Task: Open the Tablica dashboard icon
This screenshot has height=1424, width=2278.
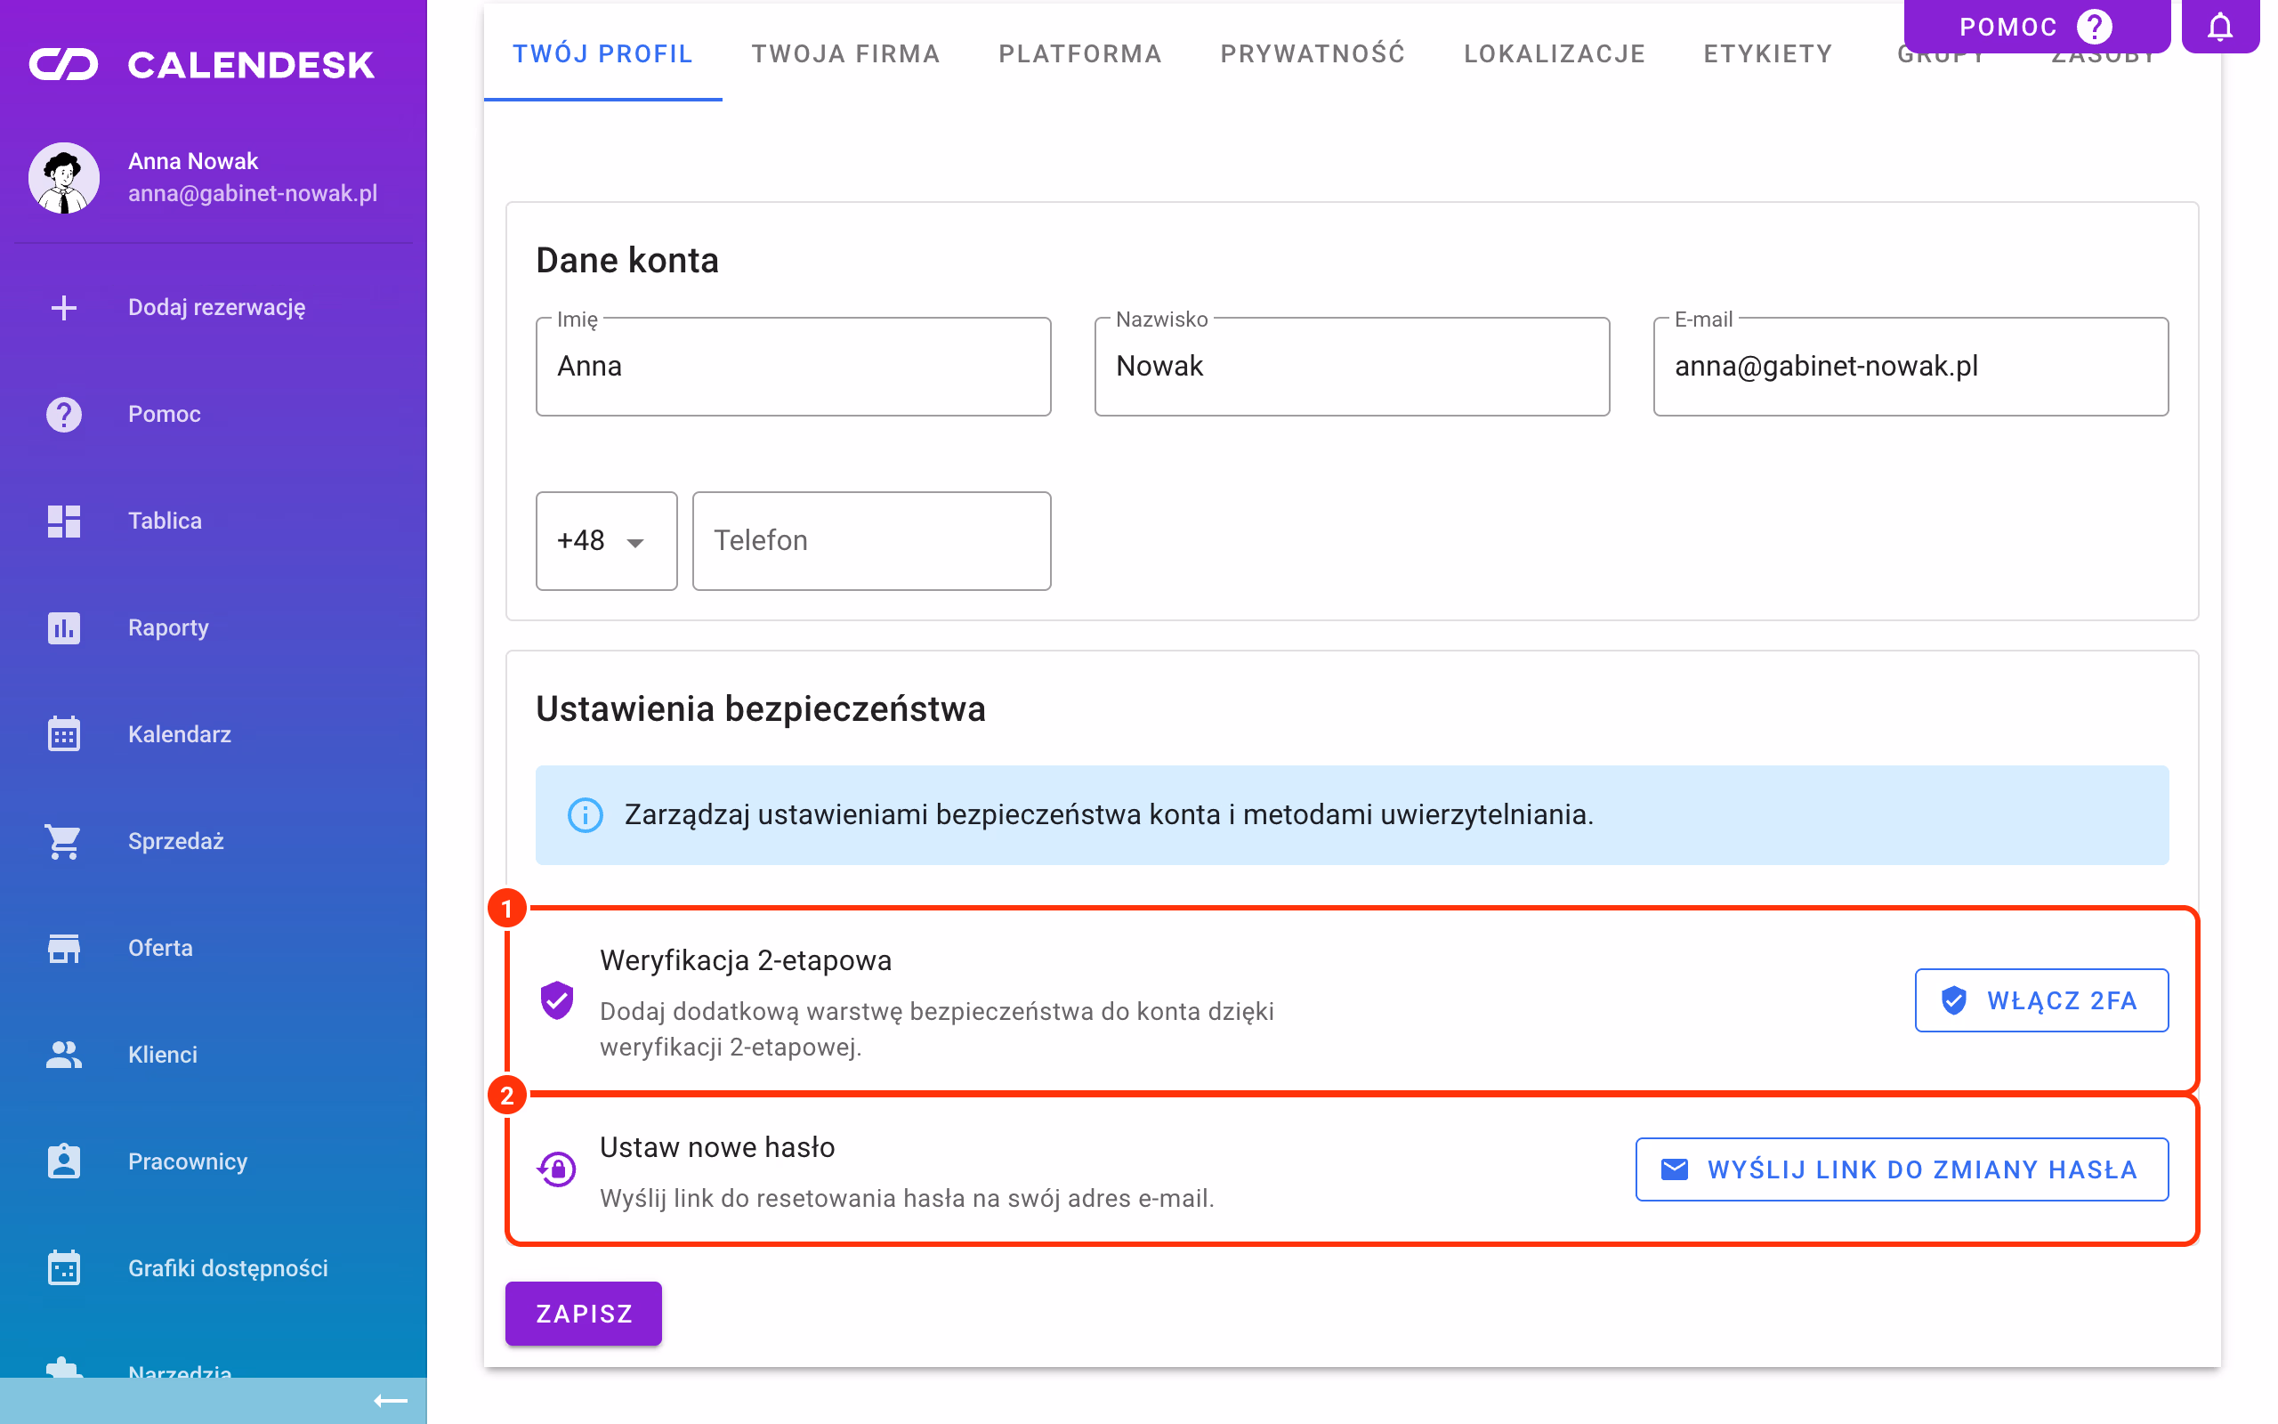Action: tap(64, 521)
